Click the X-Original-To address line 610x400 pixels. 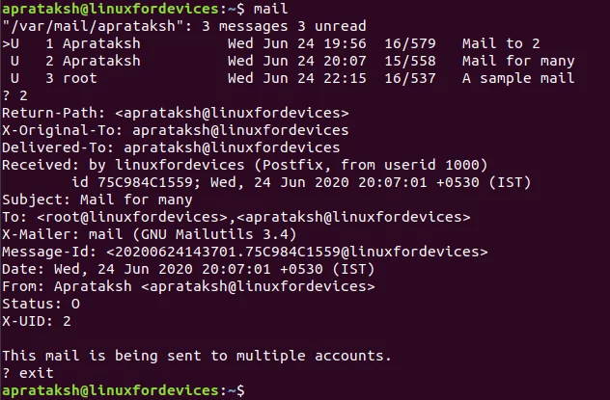175,130
